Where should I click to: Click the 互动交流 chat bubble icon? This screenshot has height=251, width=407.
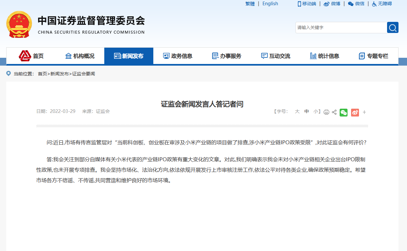pos(264,56)
